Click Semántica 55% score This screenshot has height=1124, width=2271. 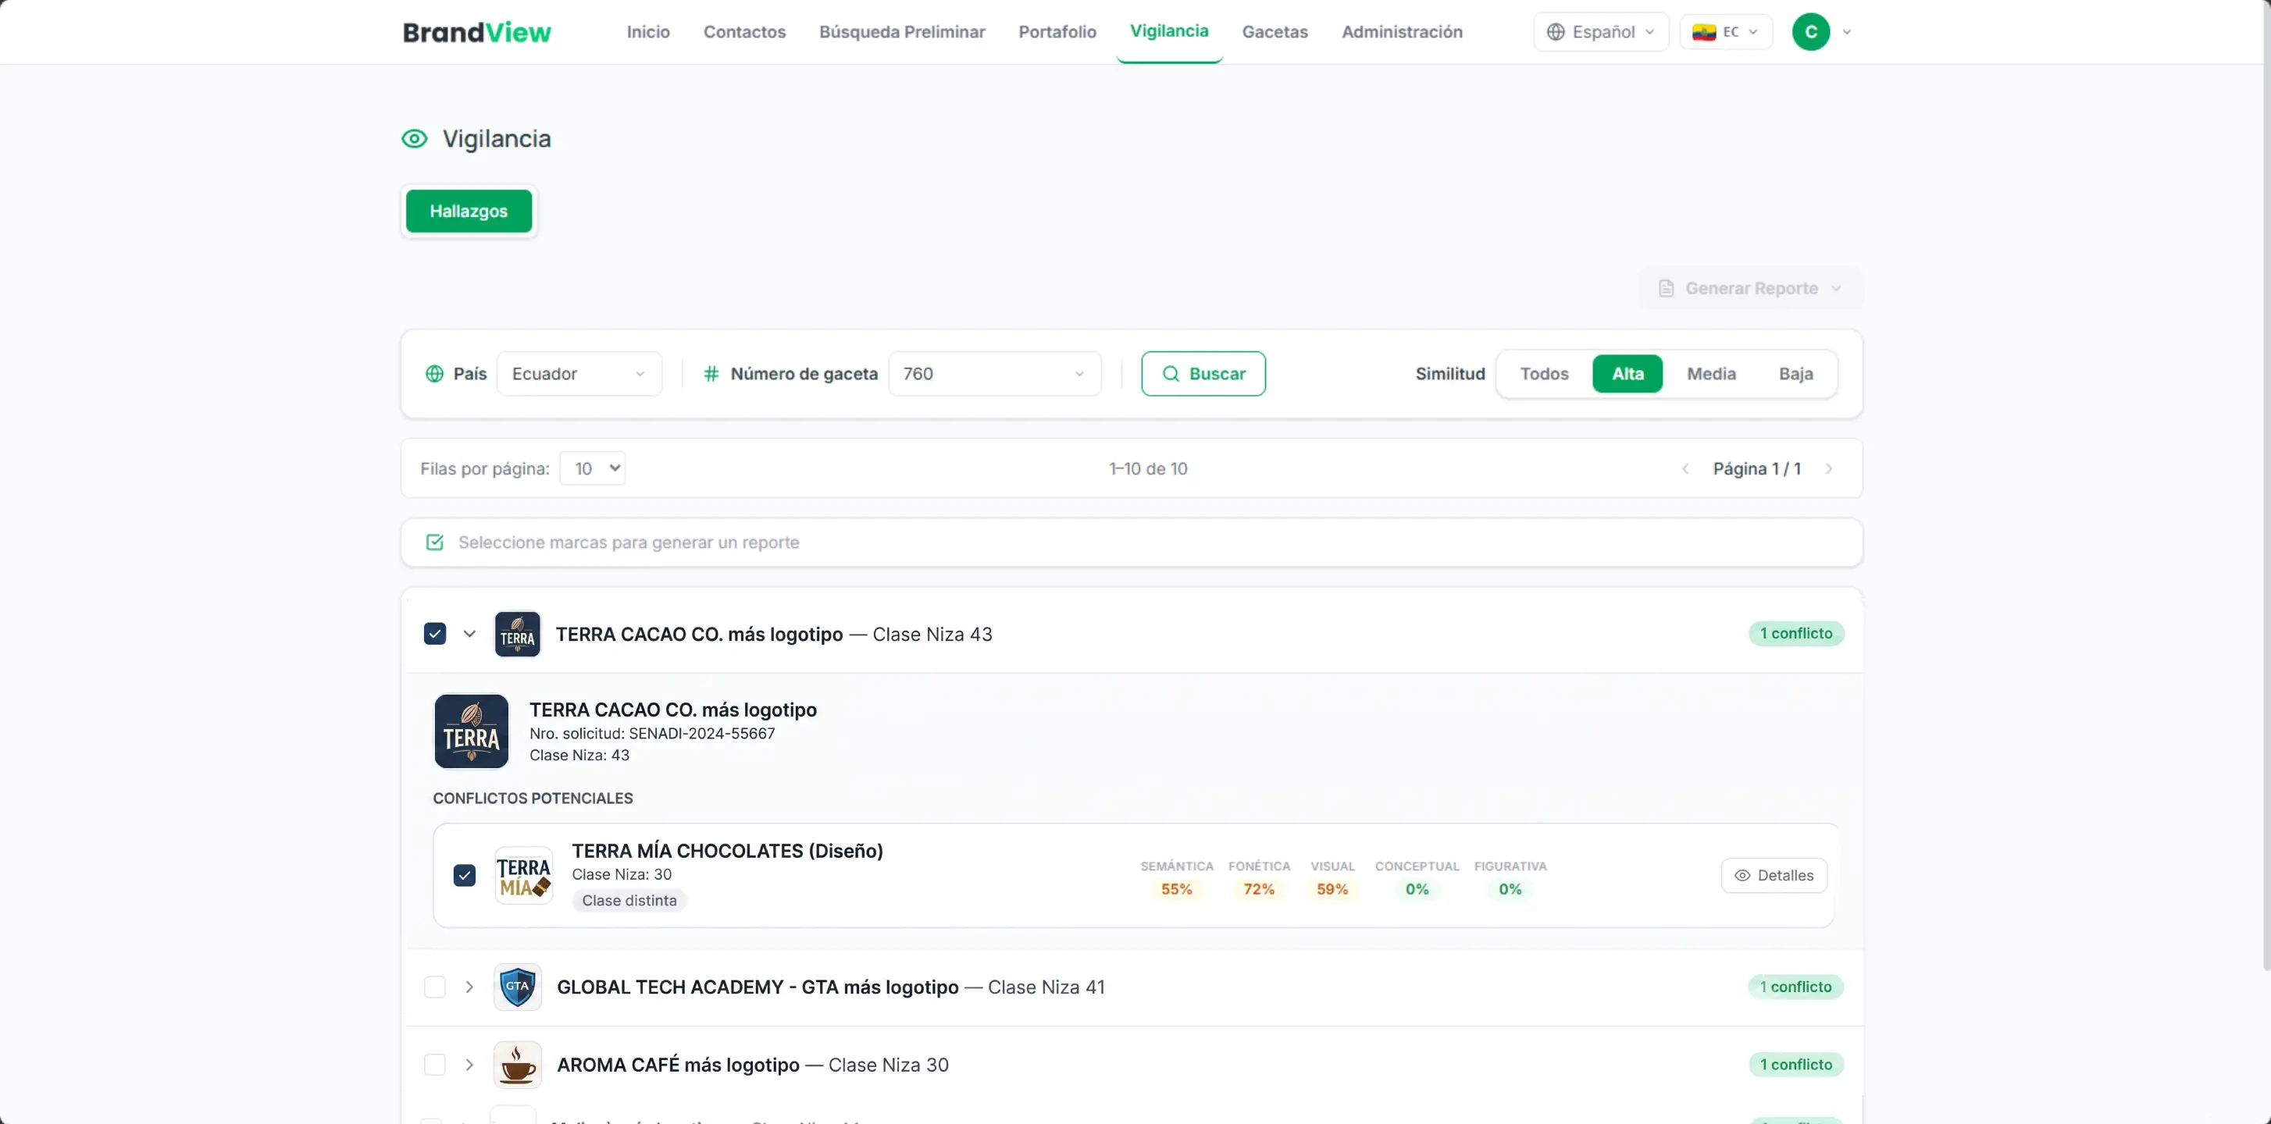pyautogui.click(x=1176, y=889)
